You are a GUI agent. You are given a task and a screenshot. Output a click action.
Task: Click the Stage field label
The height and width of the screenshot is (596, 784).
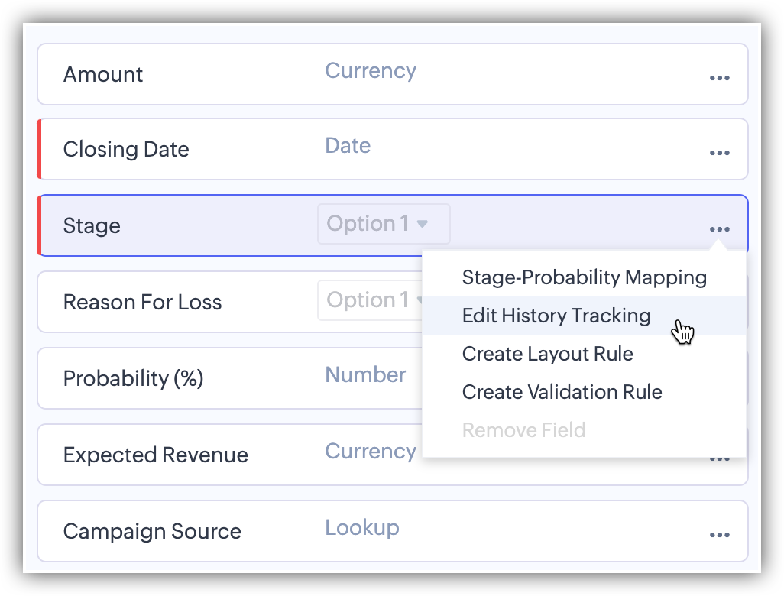92,225
